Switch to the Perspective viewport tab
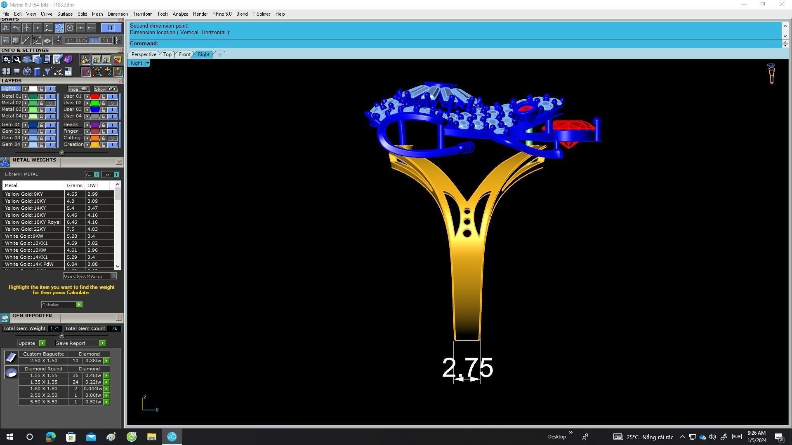Image resolution: width=792 pixels, height=445 pixels. coord(144,54)
